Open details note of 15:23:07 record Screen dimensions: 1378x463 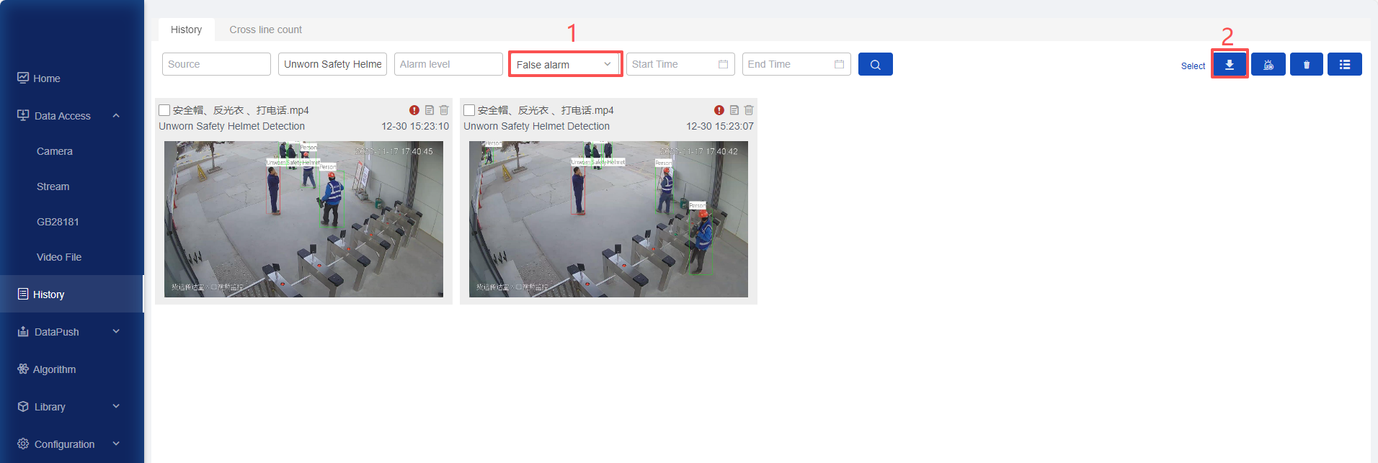coord(734,110)
